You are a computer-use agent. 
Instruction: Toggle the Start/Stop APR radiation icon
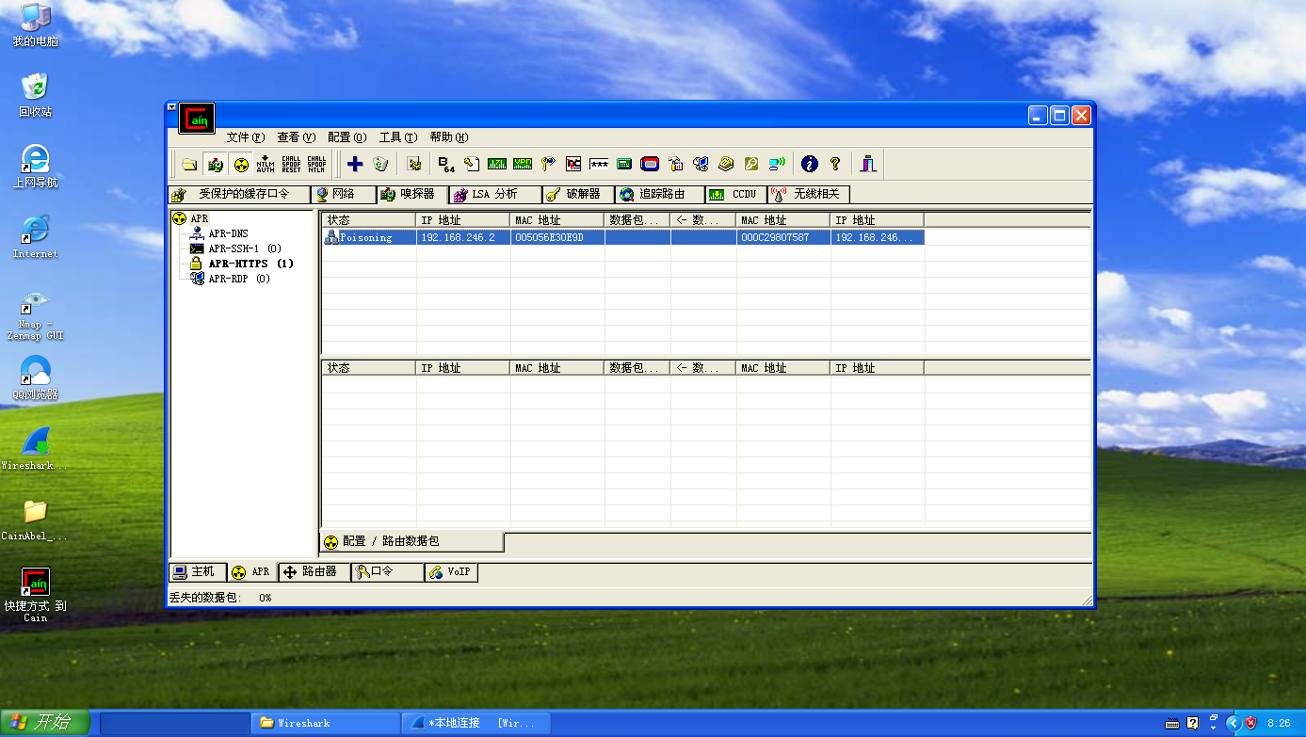pos(241,164)
